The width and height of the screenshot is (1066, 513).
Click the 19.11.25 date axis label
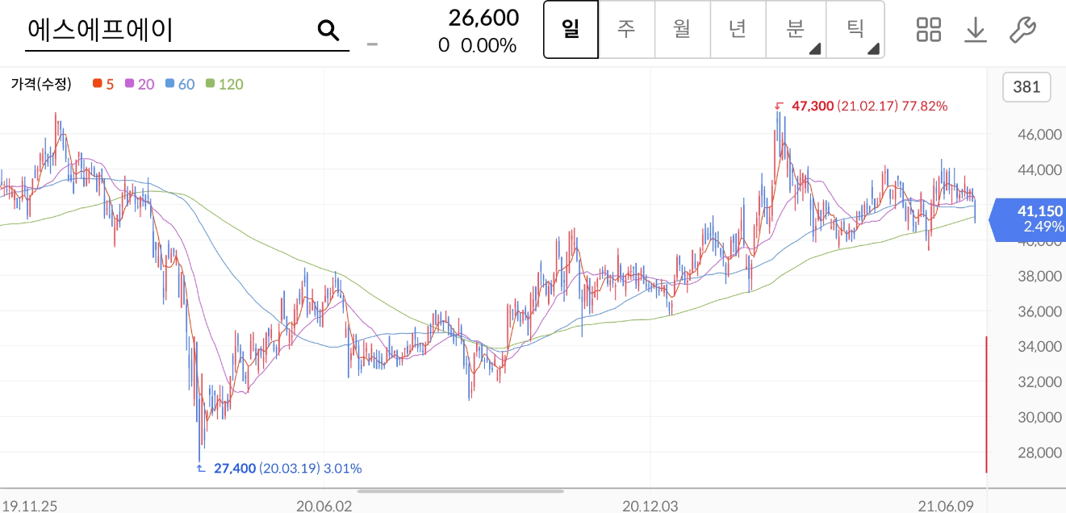click(x=29, y=506)
